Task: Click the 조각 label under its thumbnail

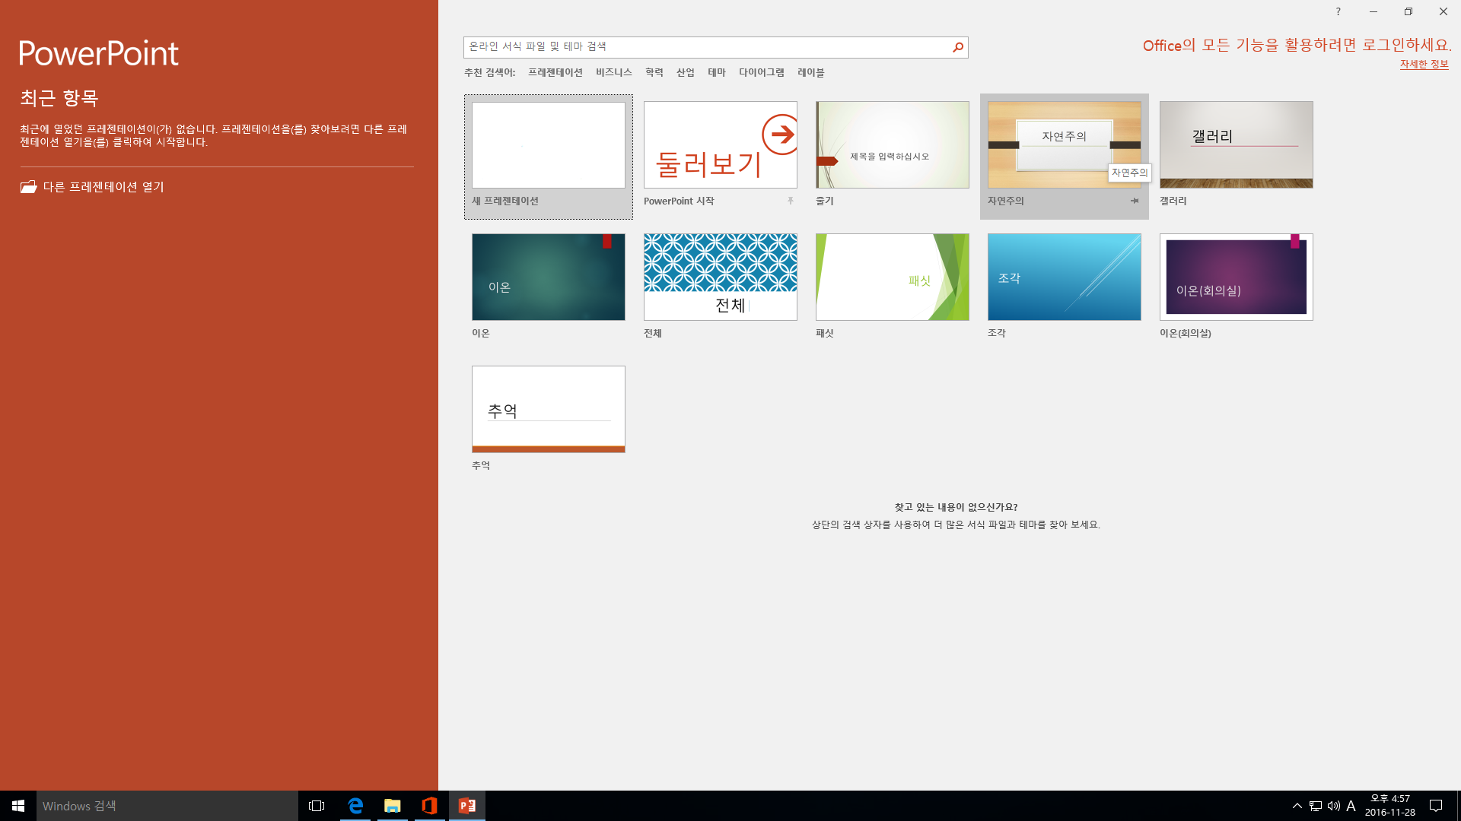Action: 997,334
